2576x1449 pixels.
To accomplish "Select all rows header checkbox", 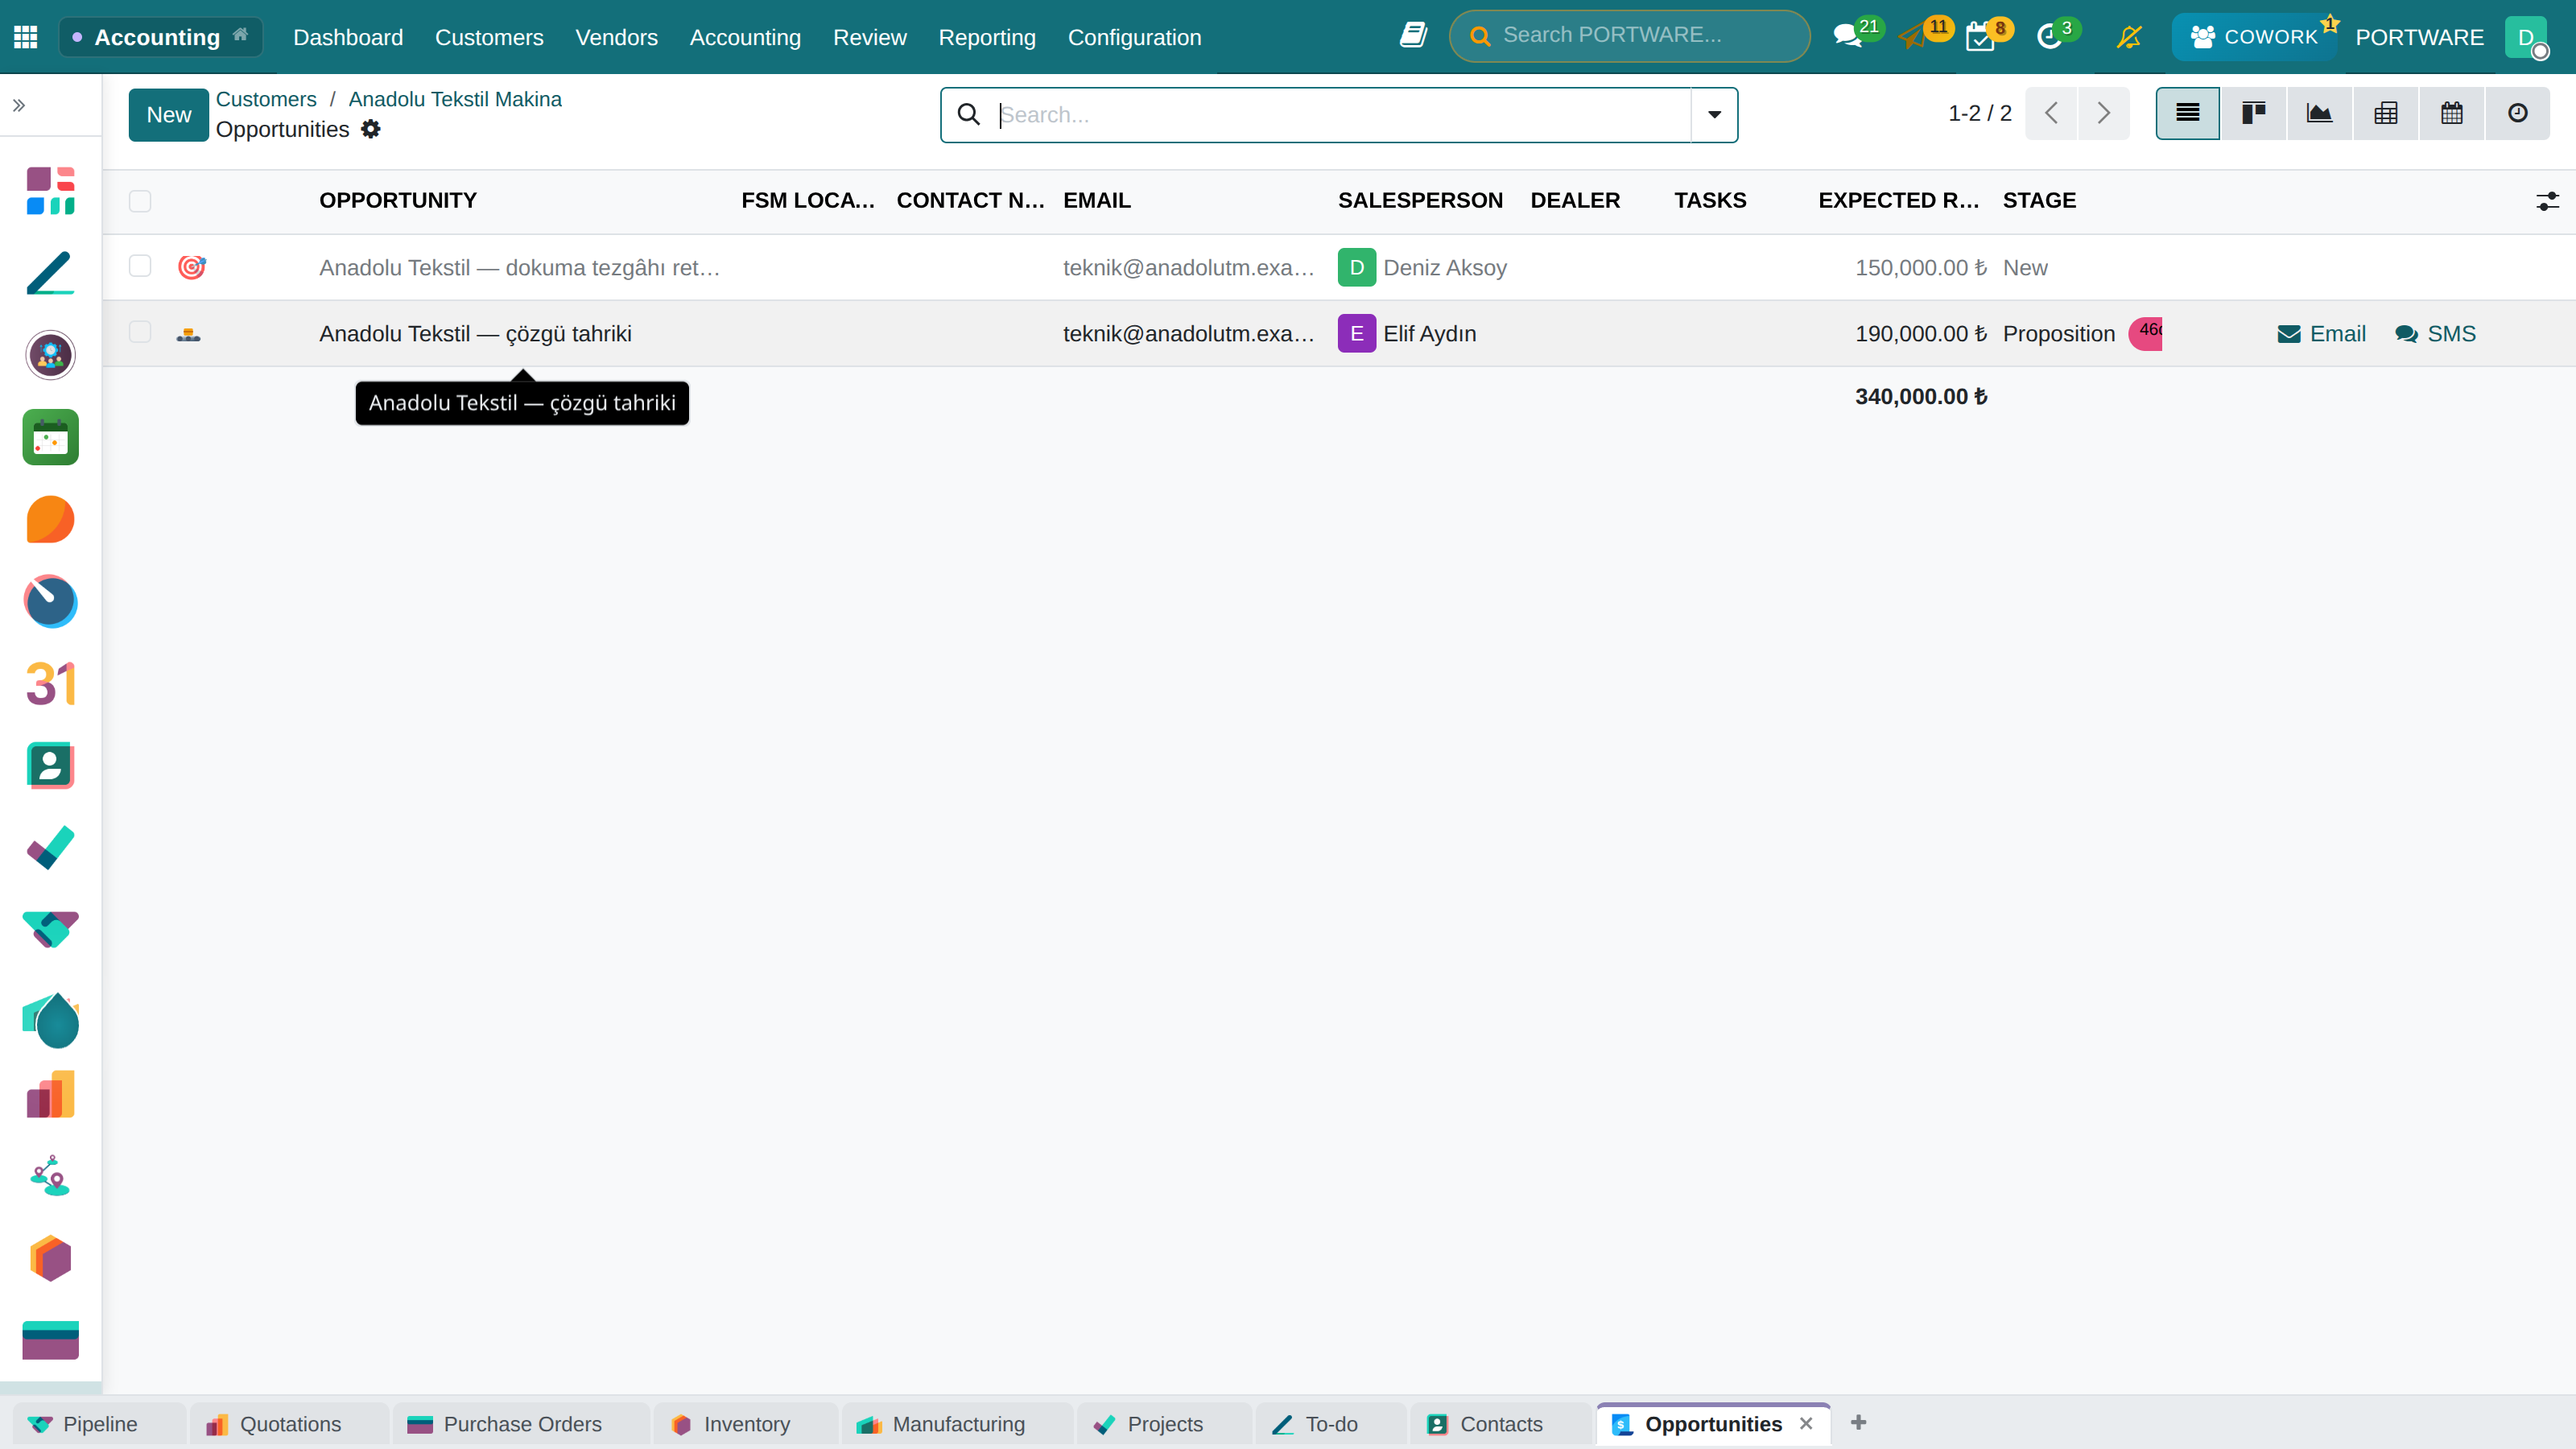I will pos(140,201).
